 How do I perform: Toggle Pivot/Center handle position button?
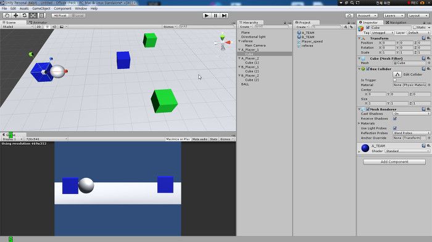(x=60, y=15)
